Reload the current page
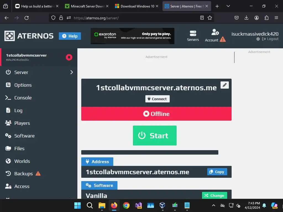Viewport: 283px width, 212px height. (x=27, y=18)
